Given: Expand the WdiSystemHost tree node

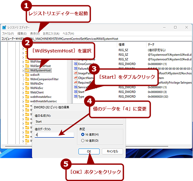Looking at the screenshot, I should [23, 70].
